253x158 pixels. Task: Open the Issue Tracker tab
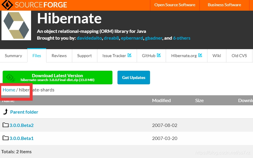(117, 56)
